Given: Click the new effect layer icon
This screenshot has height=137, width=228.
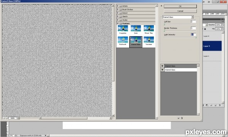Looking at the screenshot, I should pyautogui.click(x=179, y=118).
